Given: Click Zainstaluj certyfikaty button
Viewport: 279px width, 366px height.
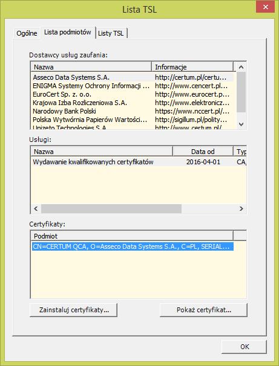Looking at the screenshot, I should click(x=74, y=310).
